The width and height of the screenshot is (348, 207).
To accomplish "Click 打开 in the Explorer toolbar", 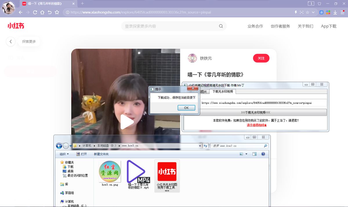I will 81,154.
